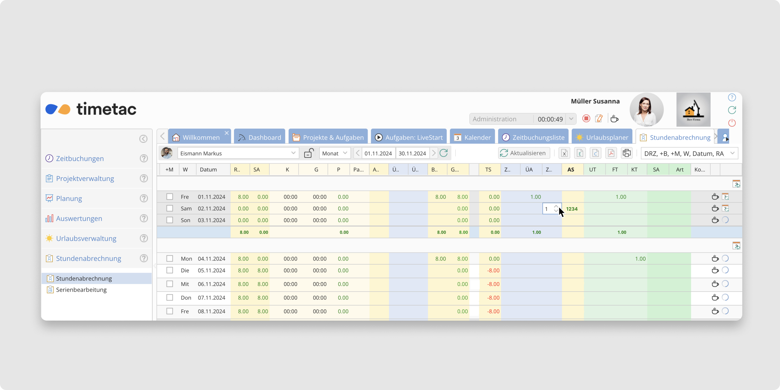Click the red power logout icon
Viewport: 780px width, 390px height.
[732, 123]
